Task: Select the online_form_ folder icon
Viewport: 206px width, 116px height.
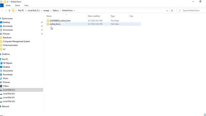Action: coord(48,24)
